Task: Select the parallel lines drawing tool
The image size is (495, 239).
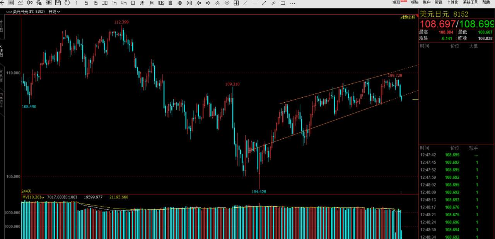Action: [x=273, y=3]
